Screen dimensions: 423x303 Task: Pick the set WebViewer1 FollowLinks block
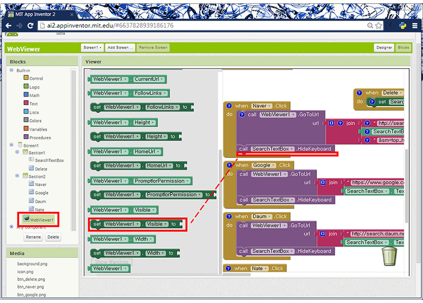(141, 107)
